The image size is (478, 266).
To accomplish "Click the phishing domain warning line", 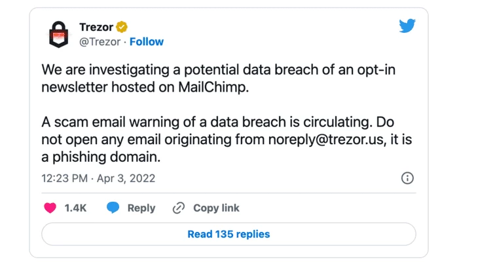I will pyautogui.click(x=101, y=157).
